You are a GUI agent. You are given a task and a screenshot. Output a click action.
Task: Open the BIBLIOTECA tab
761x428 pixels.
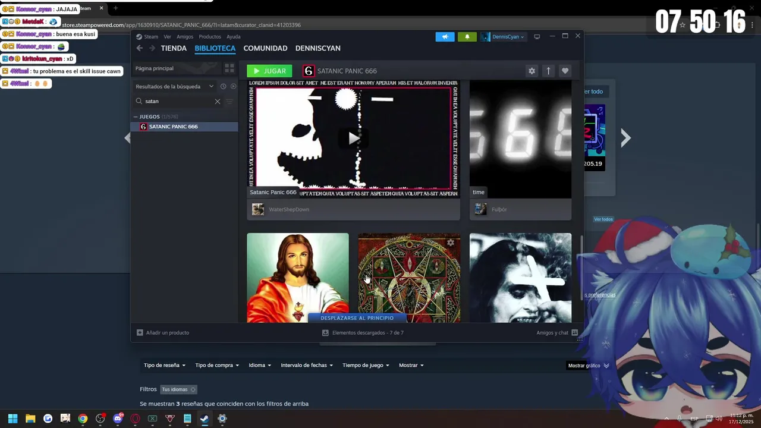point(215,48)
